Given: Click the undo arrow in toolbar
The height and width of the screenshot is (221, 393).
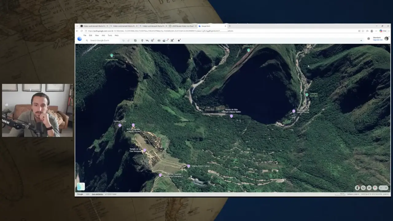Looking at the screenshot, I should [123, 41].
